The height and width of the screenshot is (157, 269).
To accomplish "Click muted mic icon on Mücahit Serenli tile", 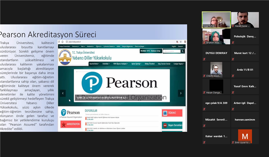I will [x=204, y=126].
